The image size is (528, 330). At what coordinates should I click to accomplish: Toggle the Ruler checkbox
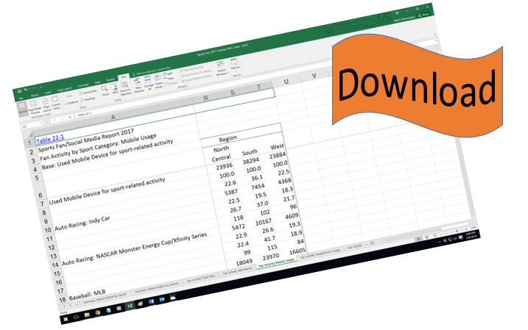pos(64,97)
